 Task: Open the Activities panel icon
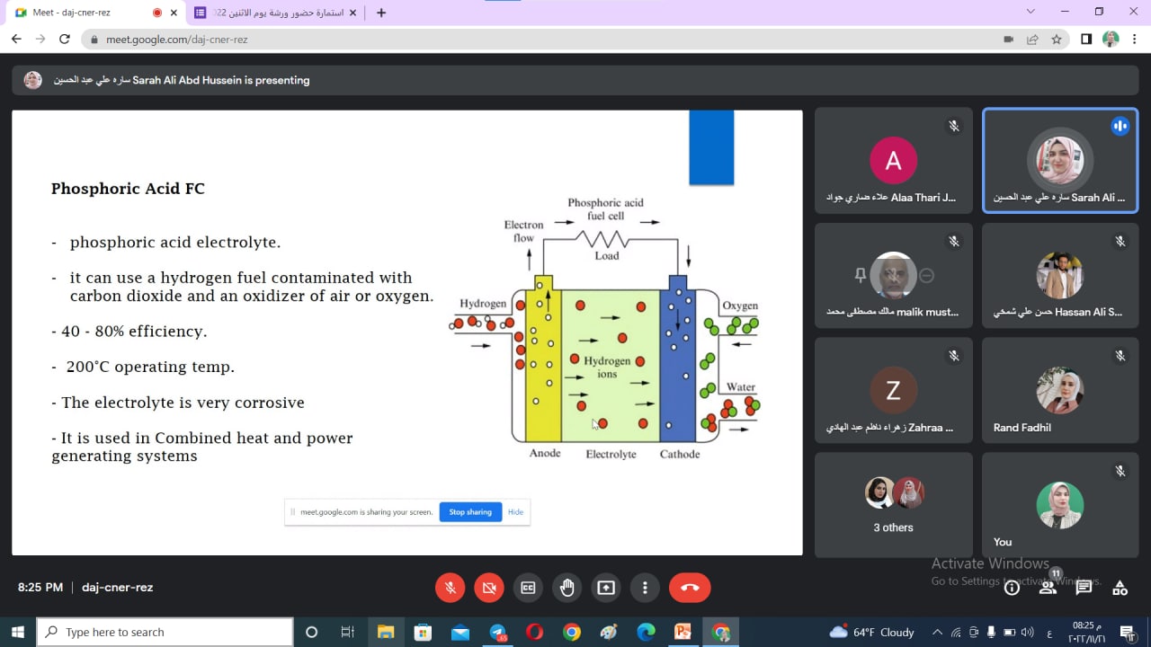pos(1120,588)
